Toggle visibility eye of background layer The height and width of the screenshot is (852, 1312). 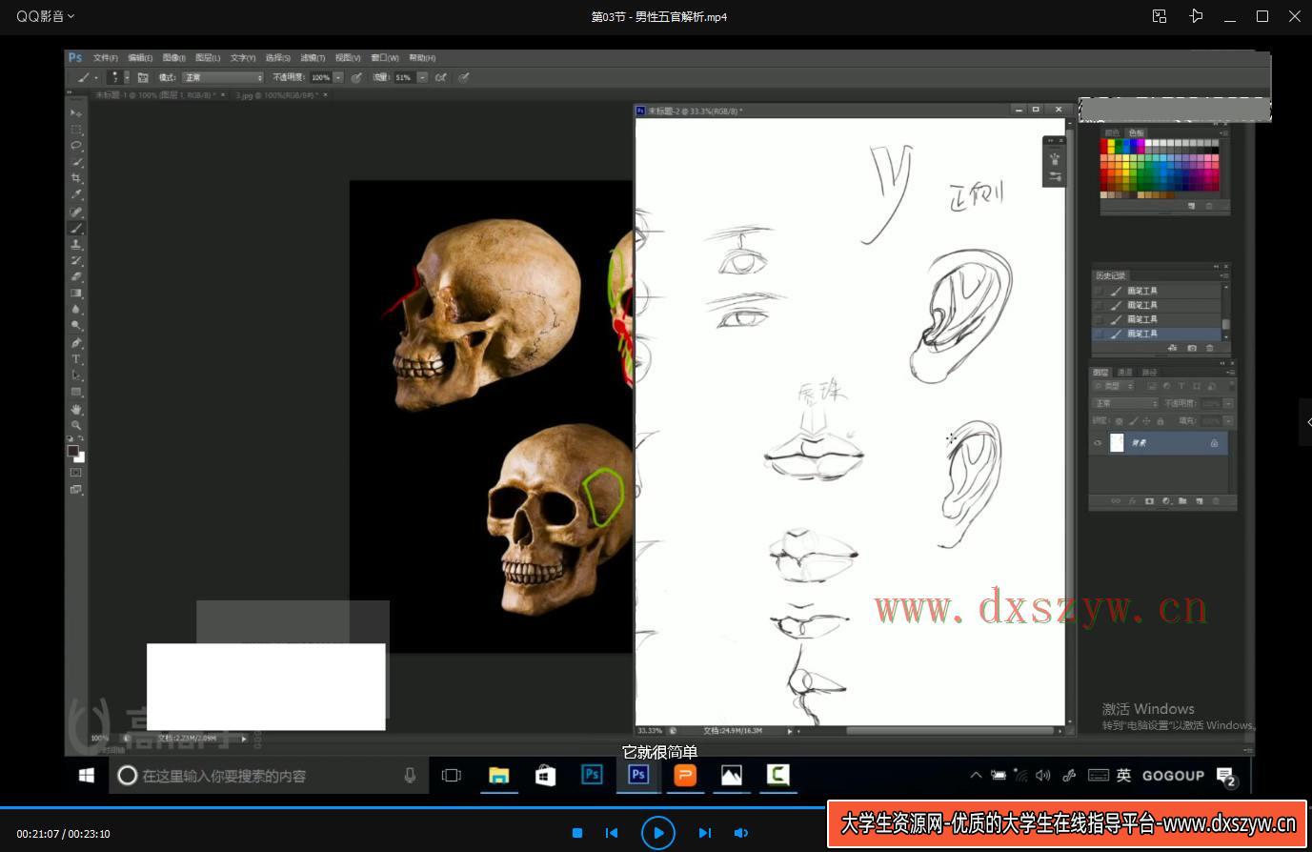pyautogui.click(x=1098, y=443)
